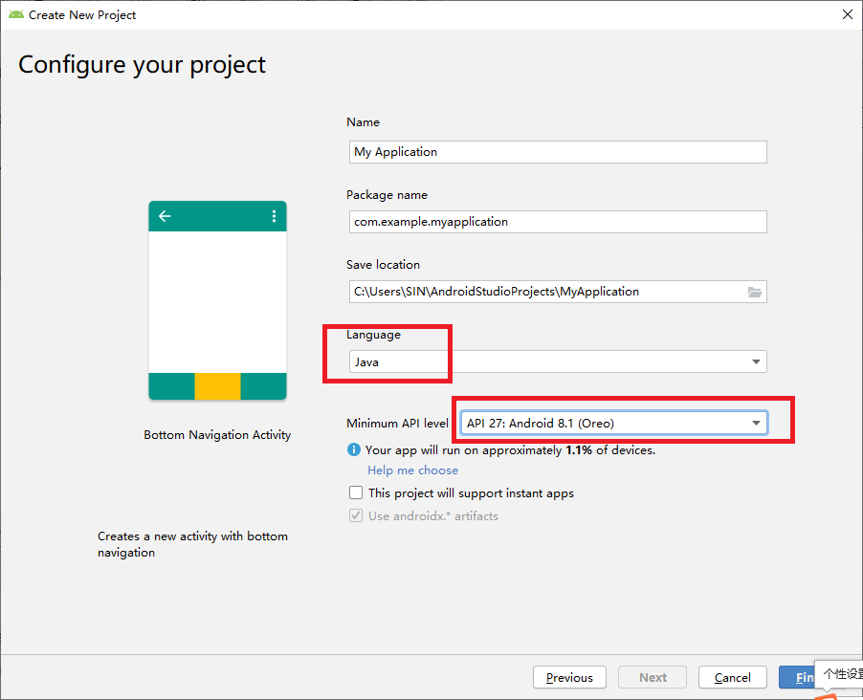Click the Create New Project title text

click(x=82, y=15)
